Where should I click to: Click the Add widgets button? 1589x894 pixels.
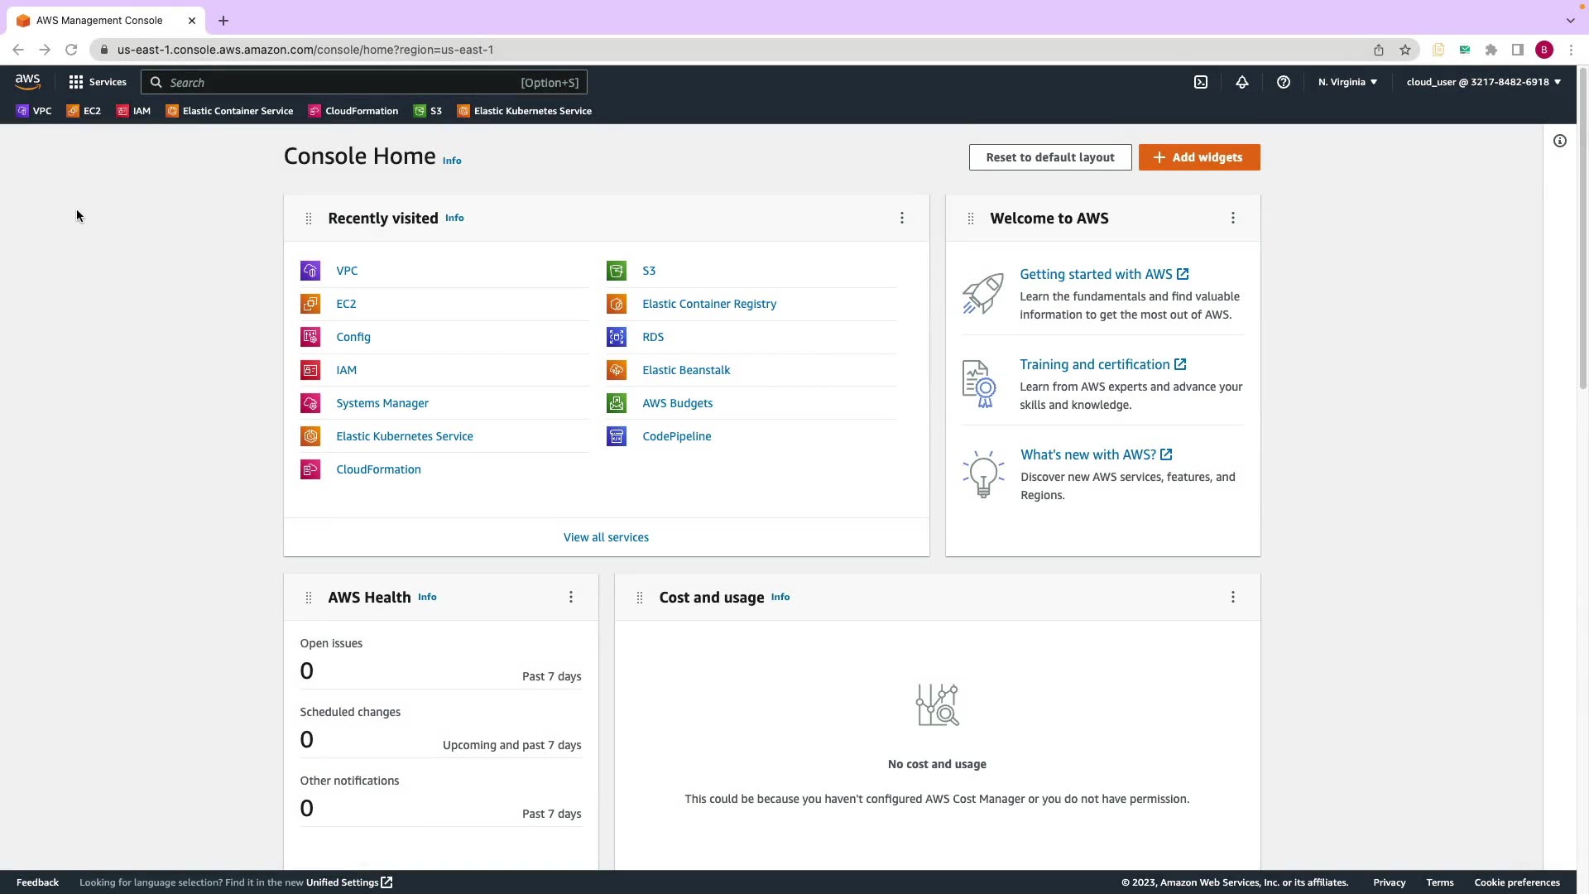click(x=1199, y=157)
